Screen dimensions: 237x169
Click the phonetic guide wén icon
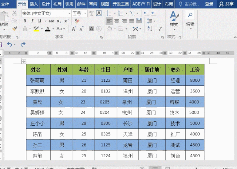pos(91,13)
